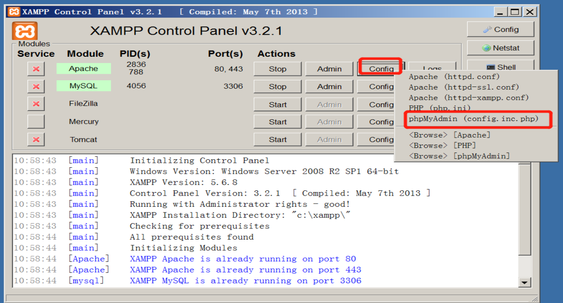This screenshot has width=563, height=303.
Task: Click log line 'Initializing Control Panel'
Action: (199, 161)
